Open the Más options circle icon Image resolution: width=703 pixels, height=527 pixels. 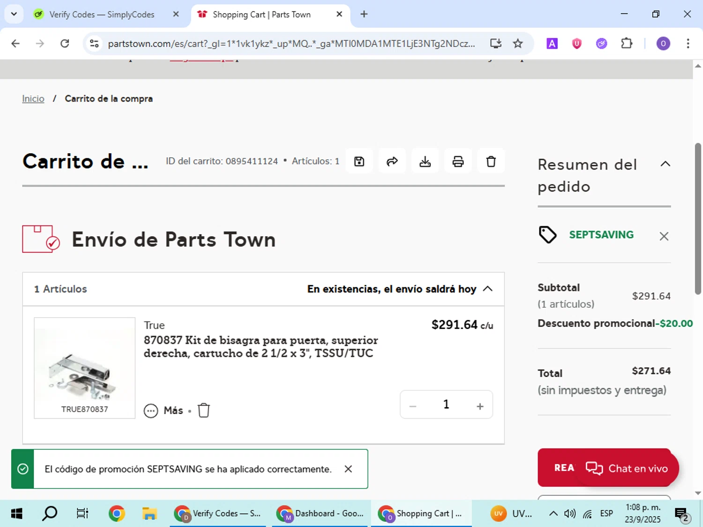click(x=151, y=411)
